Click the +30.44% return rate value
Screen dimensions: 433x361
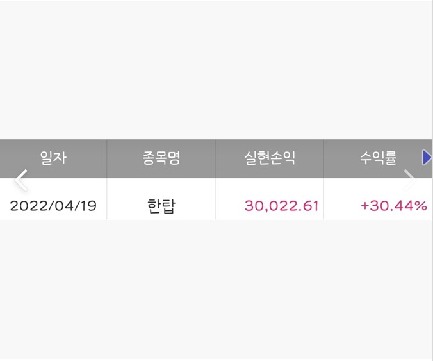click(394, 206)
